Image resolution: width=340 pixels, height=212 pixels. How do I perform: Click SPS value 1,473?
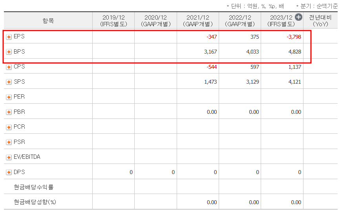pos(210,82)
